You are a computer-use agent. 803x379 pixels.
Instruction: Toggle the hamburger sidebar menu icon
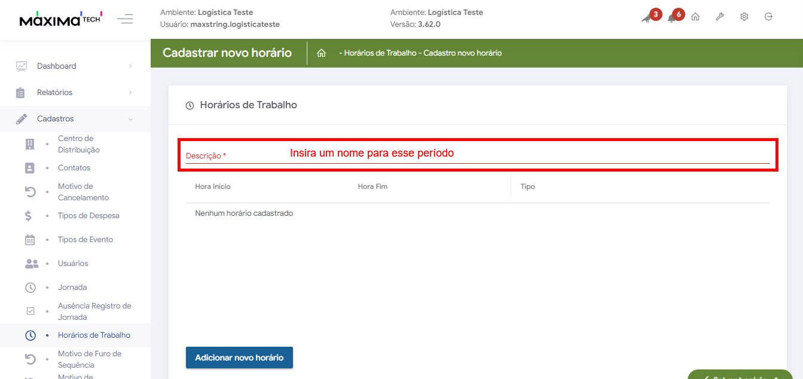tap(125, 19)
